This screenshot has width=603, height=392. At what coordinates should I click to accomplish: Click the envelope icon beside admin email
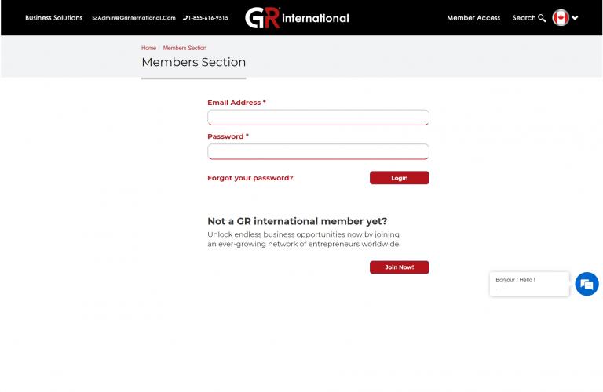[94, 18]
